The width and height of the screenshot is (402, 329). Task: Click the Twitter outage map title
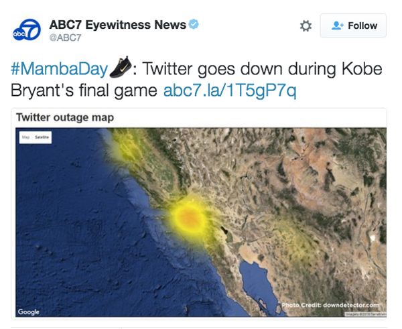click(65, 117)
